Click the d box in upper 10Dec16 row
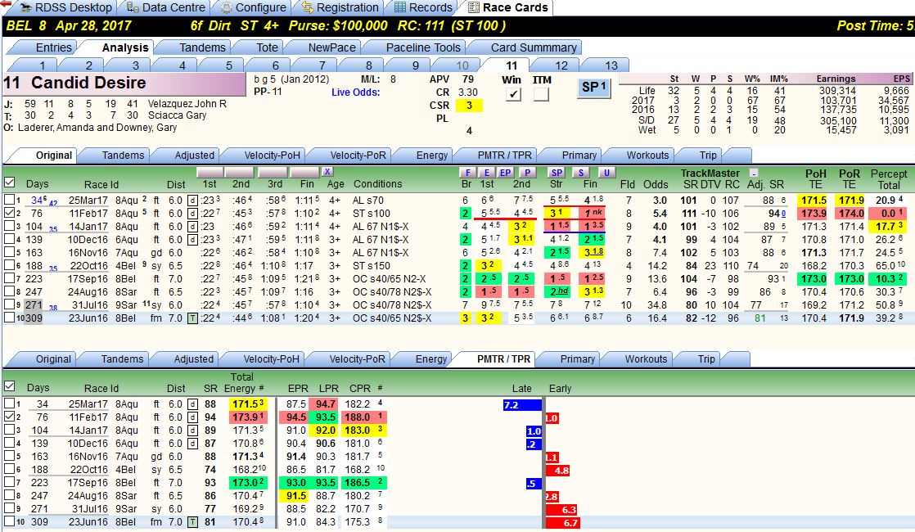The width and height of the screenshot is (915, 532). (x=192, y=239)
